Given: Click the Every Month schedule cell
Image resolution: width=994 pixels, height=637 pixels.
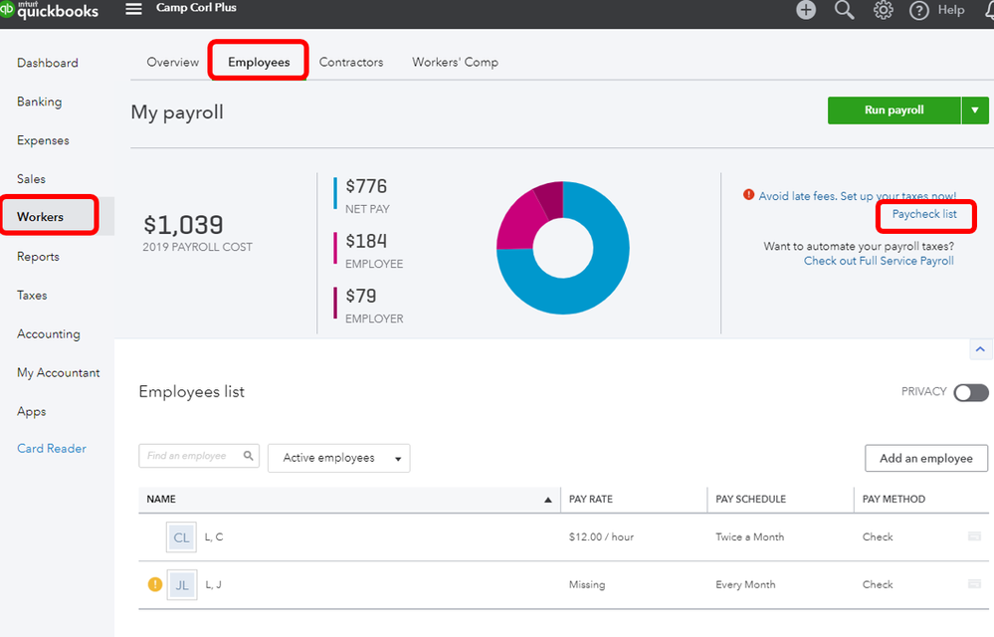Looking at the screenshot, I should click(x=745, y=584).
